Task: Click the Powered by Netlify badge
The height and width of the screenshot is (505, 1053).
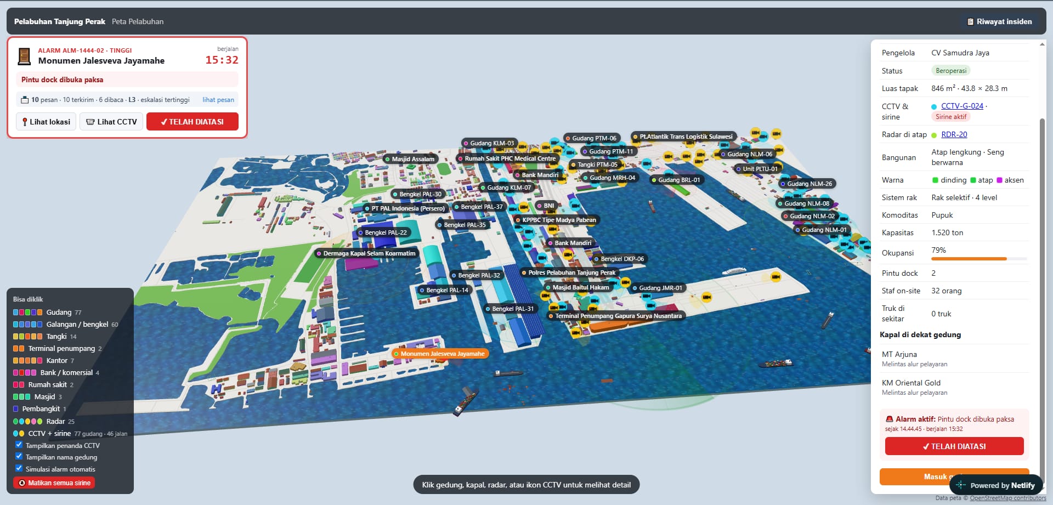Action: [996, 485]
